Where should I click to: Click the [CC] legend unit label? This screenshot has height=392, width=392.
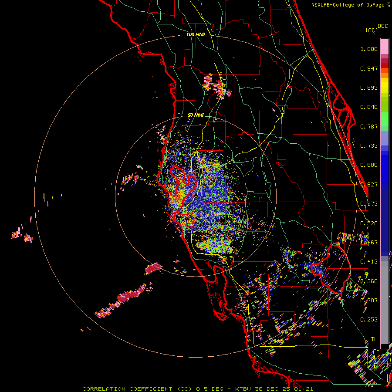372,30
